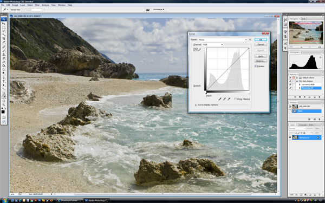Viewport: 325px width, 203px height.
Task: Toggle the Ejaz Actions set checkmark
Action: (290, 81)
